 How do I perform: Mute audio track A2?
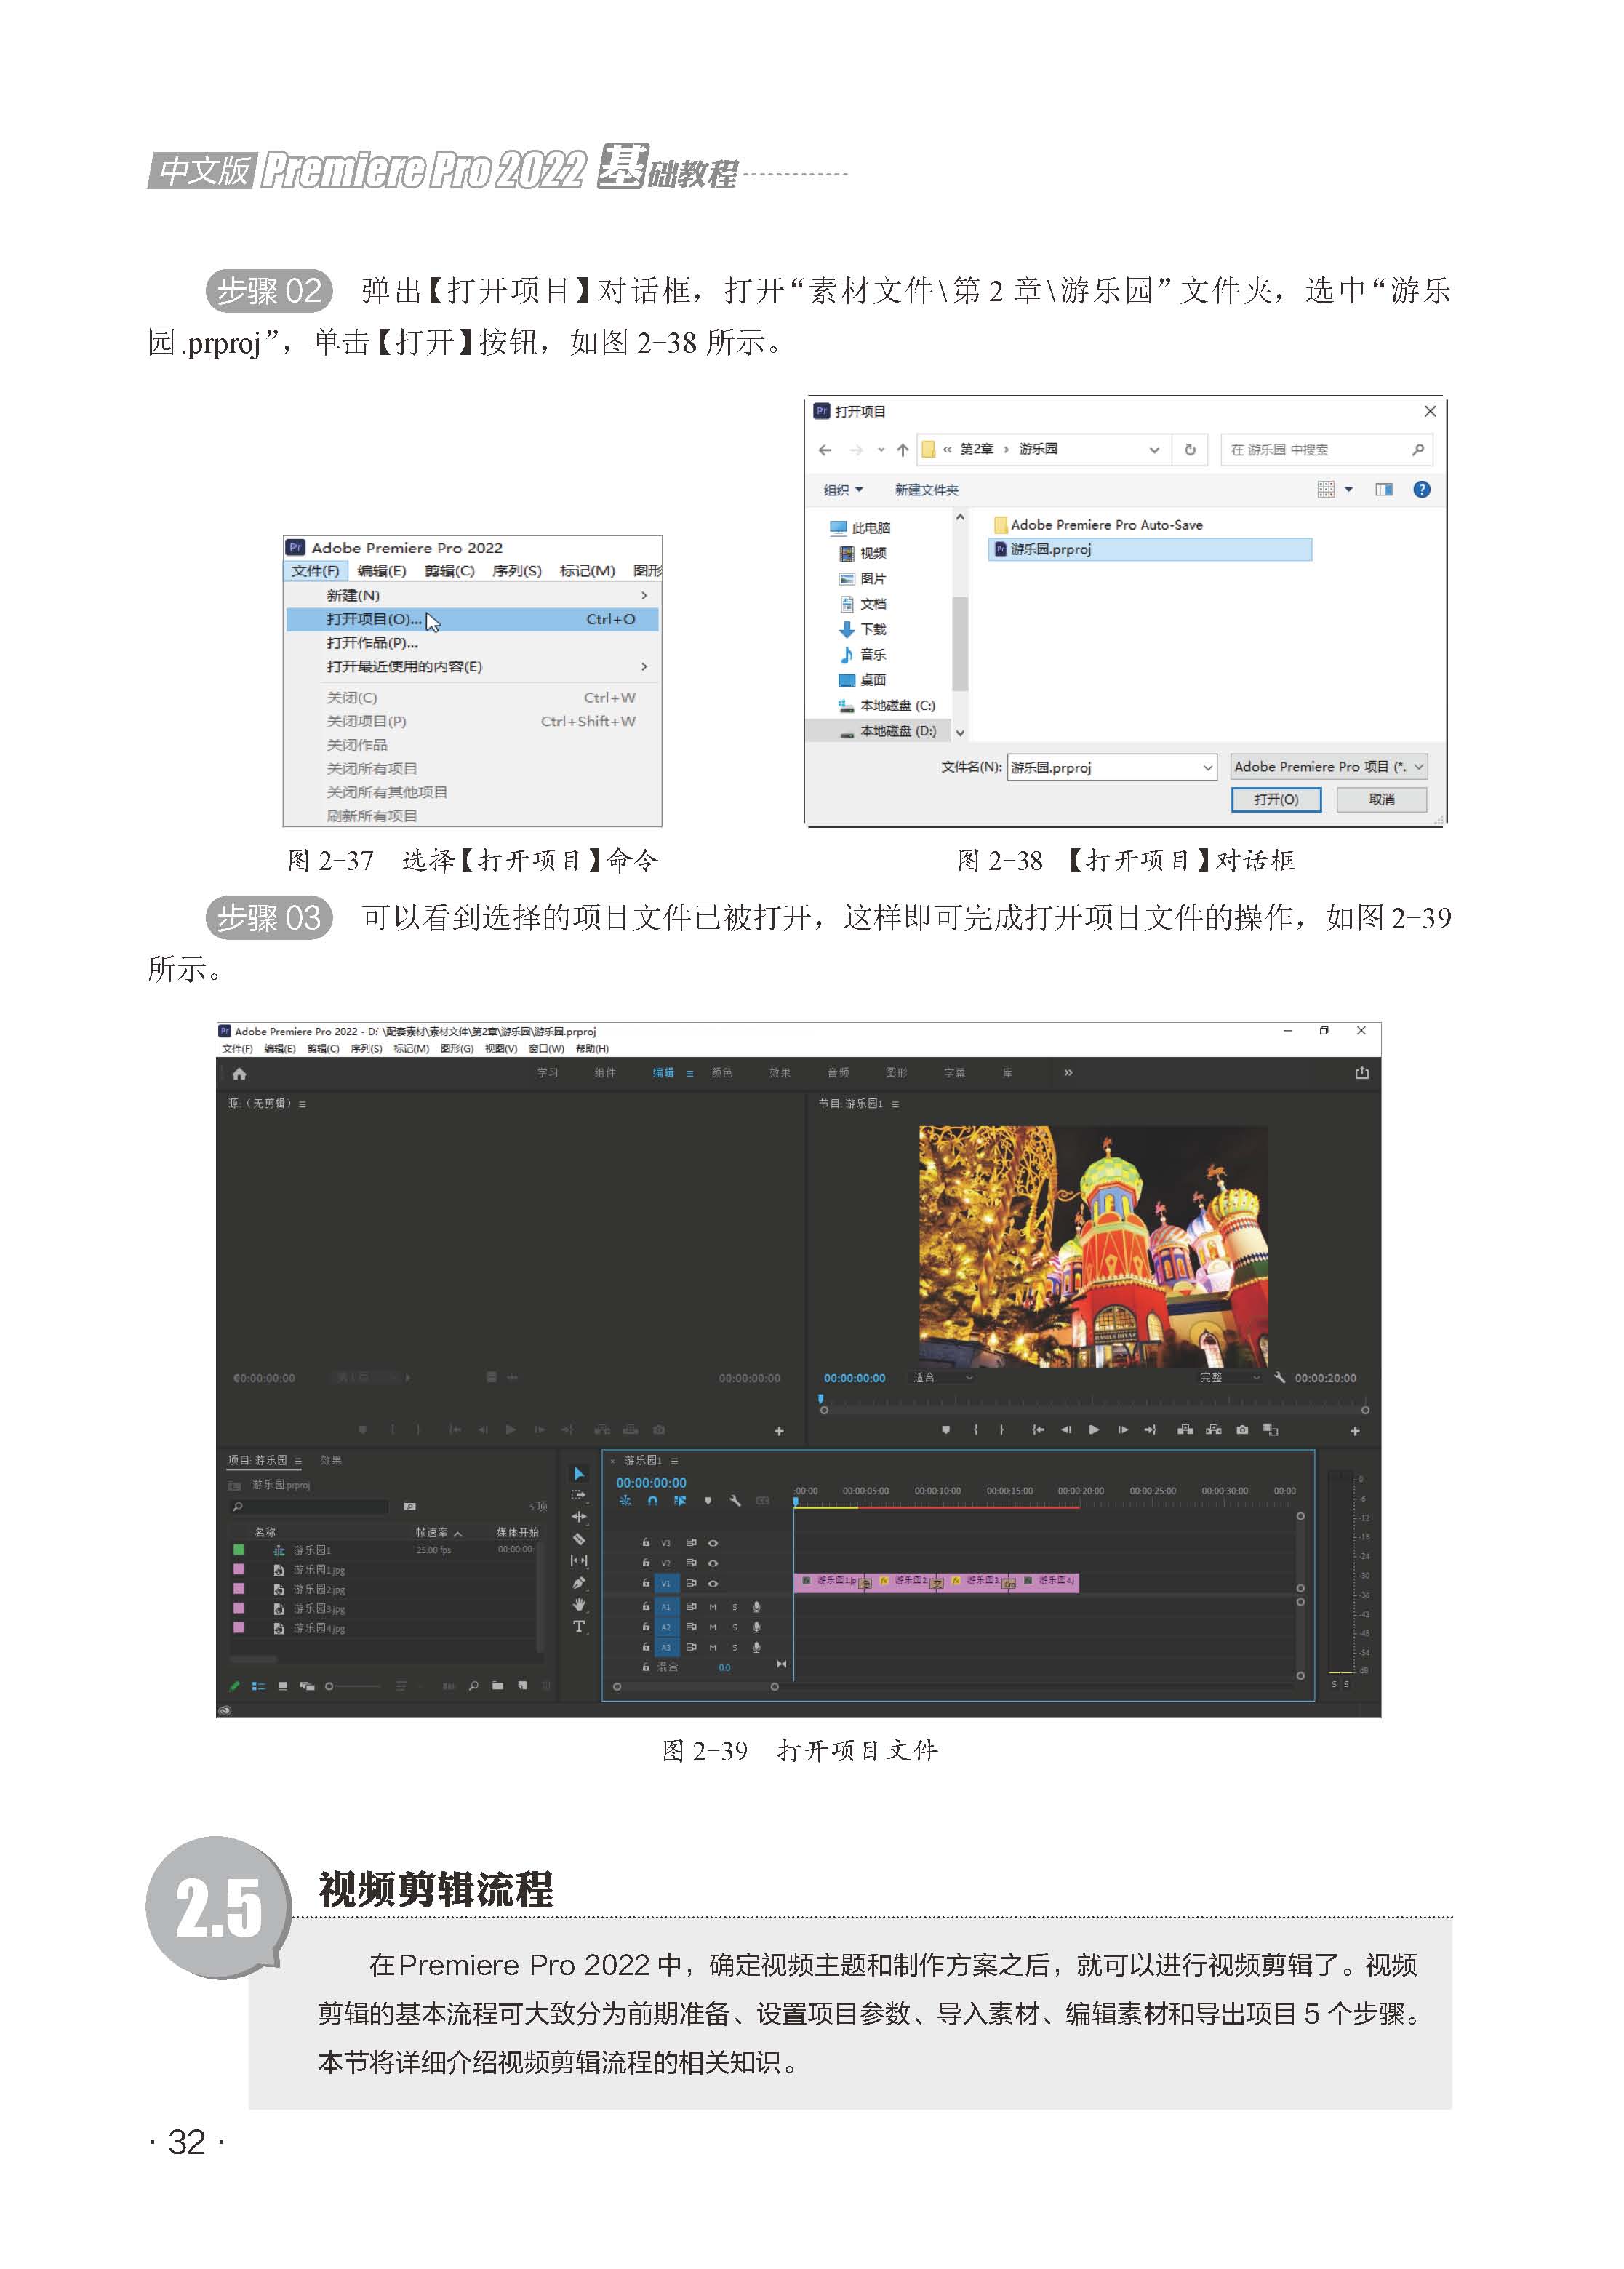pos(713,1627)
